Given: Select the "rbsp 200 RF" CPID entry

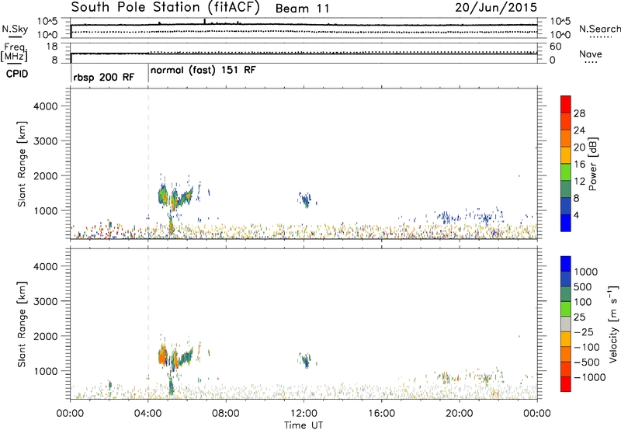Looking at the screenshot, I should [x=103, y=77].
